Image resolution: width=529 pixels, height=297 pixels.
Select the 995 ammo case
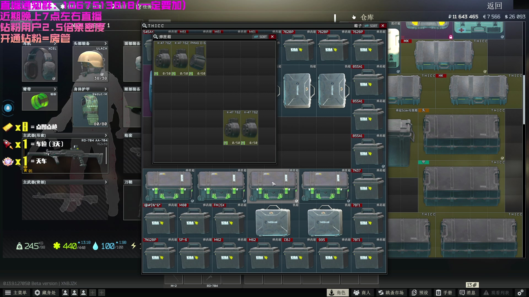[334, 255]
